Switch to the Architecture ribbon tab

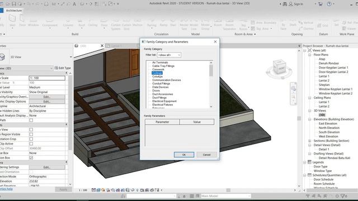click(13, 11)
